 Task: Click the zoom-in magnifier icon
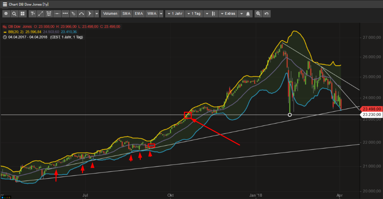258,14
